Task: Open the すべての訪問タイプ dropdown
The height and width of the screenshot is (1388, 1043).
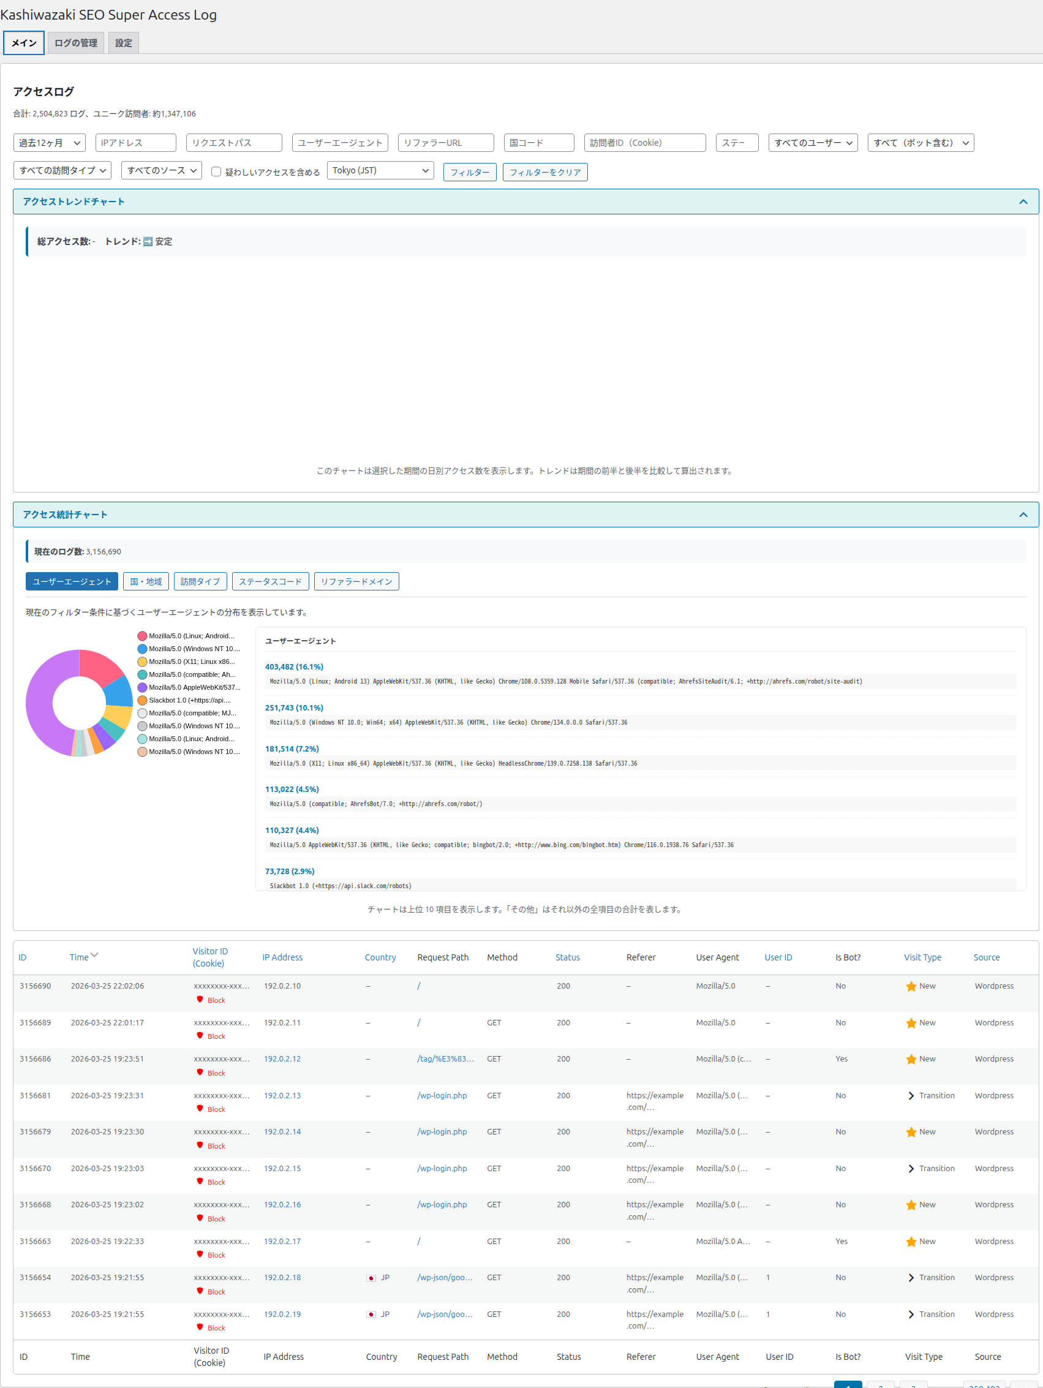Action: pos(62,171)
